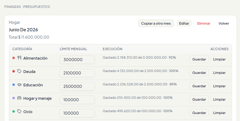This screenshot has height=121, width=240.
Task: Save the Educación limit with Guardar
Action: [199, 86]
